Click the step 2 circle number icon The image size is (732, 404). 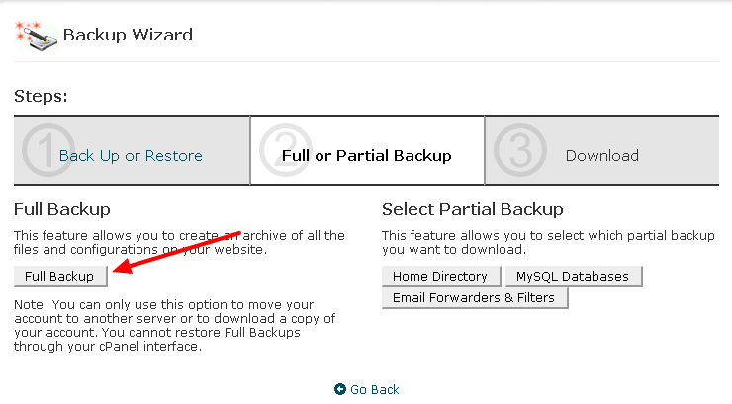[285, 150]
